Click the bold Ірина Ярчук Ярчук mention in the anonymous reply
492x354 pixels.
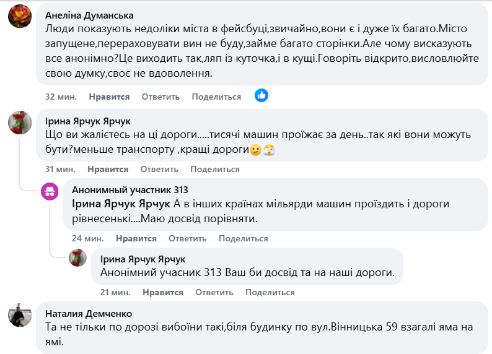click(121, 203)
